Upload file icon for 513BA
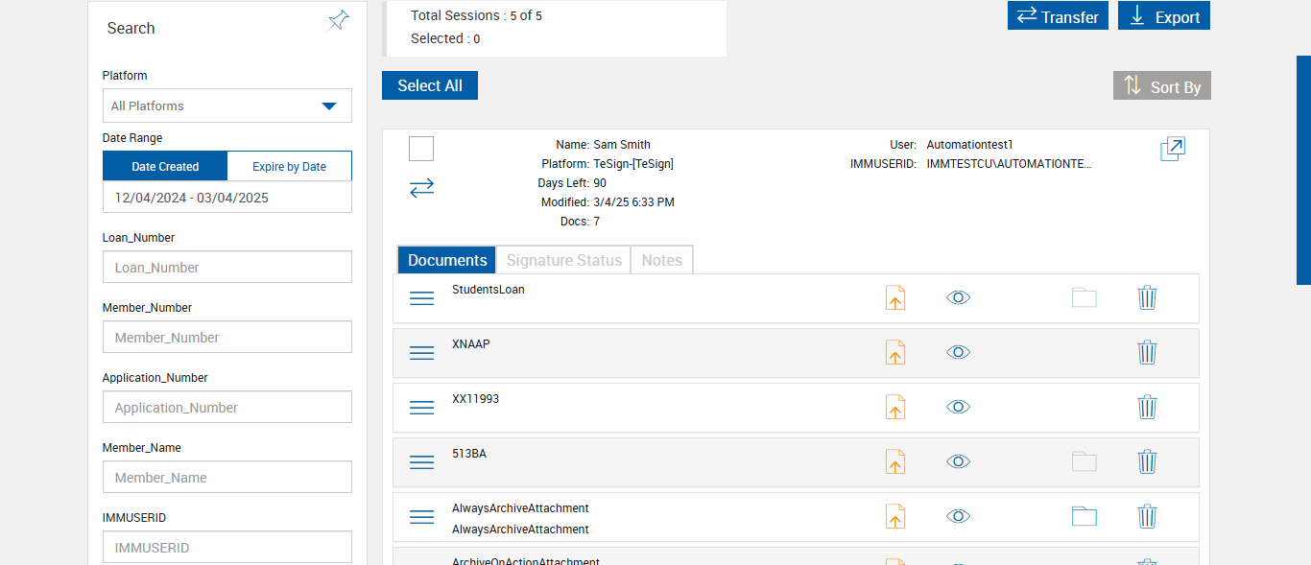The height and width of the screenshot is (565, 1311). click(895, 461)
